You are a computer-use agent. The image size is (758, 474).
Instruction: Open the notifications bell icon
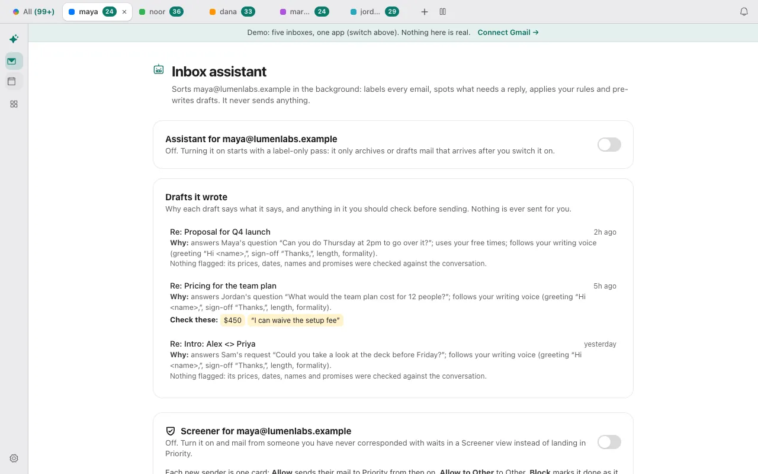pos(744,12)
